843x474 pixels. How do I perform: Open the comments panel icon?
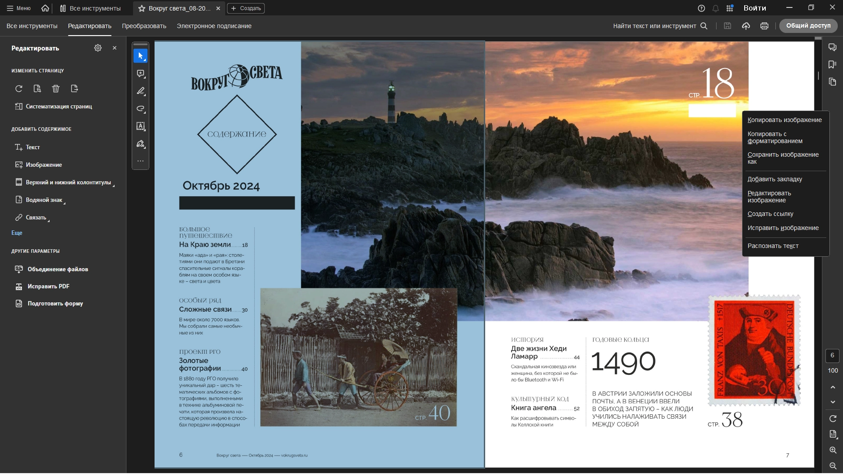832,47
